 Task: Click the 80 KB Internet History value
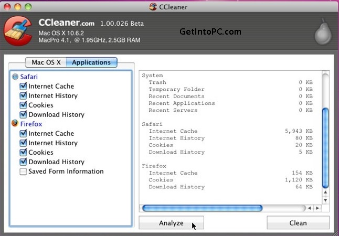pos(304,138)
